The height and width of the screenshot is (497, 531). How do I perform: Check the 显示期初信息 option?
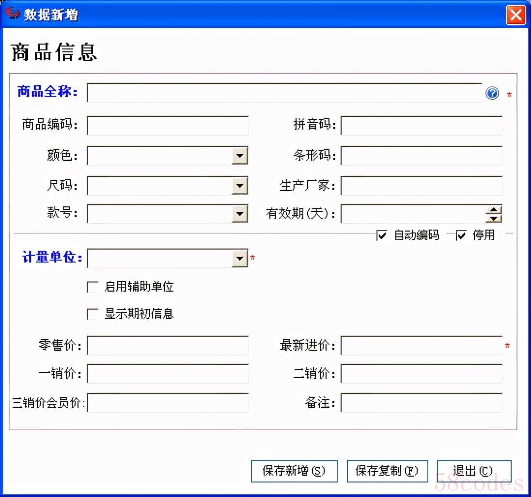tap(92, 314)
